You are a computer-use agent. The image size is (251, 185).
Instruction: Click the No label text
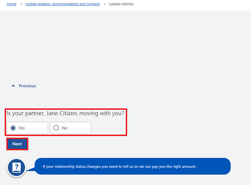(x=65, y=128)
